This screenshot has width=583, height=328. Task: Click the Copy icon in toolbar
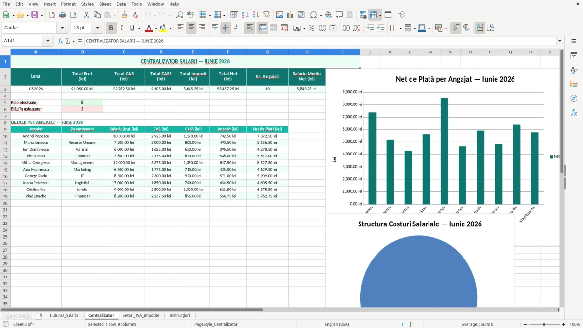[97, 15]
